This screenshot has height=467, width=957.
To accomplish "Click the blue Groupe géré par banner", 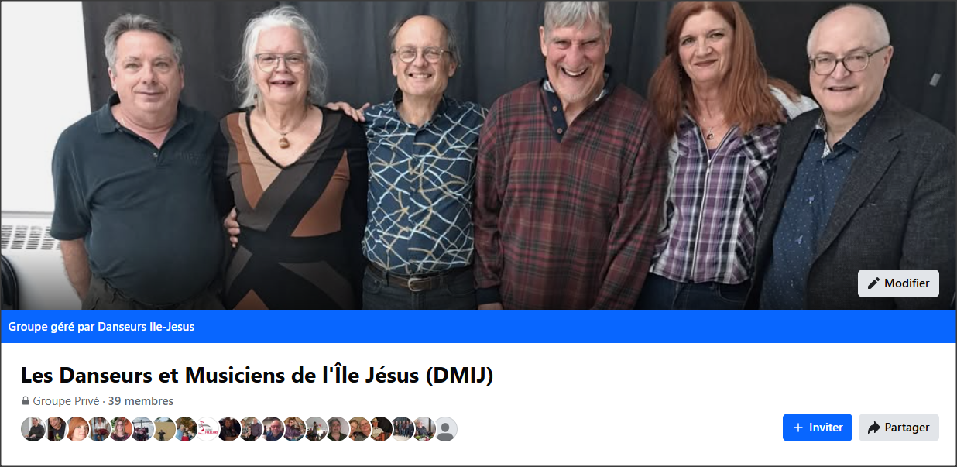I will tap(478, 327).
